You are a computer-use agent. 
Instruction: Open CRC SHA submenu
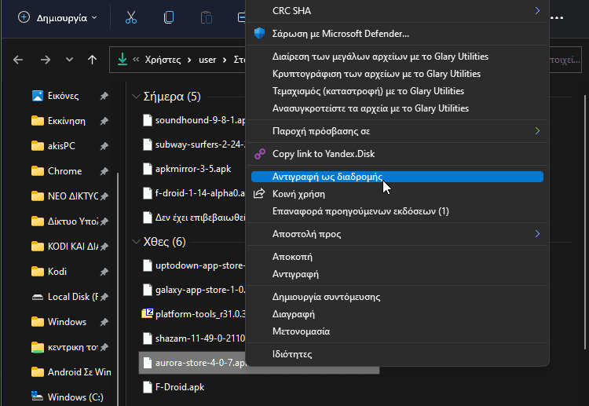tap(397, 11)
